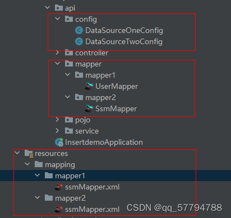
Task: Open ssmMapper.xml inside resources mapper2
Action: (x=92, y=210)
